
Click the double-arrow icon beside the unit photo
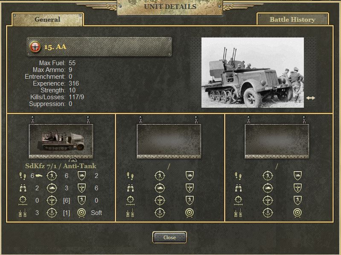click(x=310, y=98)
